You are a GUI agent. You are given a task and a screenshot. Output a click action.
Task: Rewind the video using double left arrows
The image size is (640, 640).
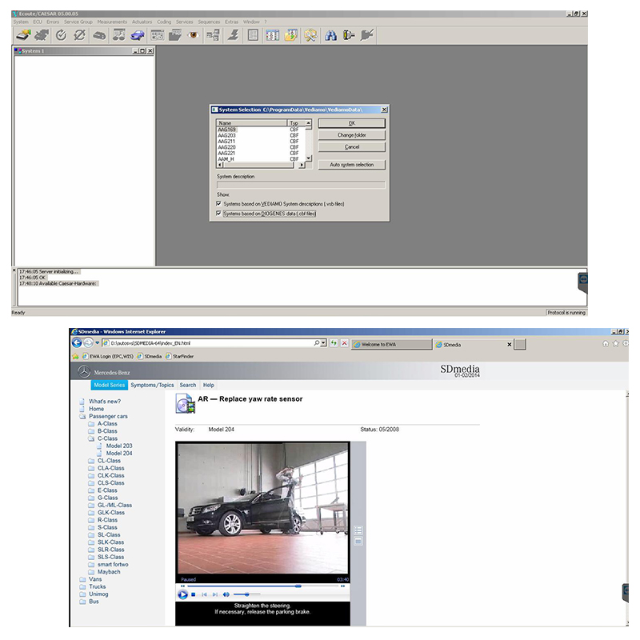(183, 586)
